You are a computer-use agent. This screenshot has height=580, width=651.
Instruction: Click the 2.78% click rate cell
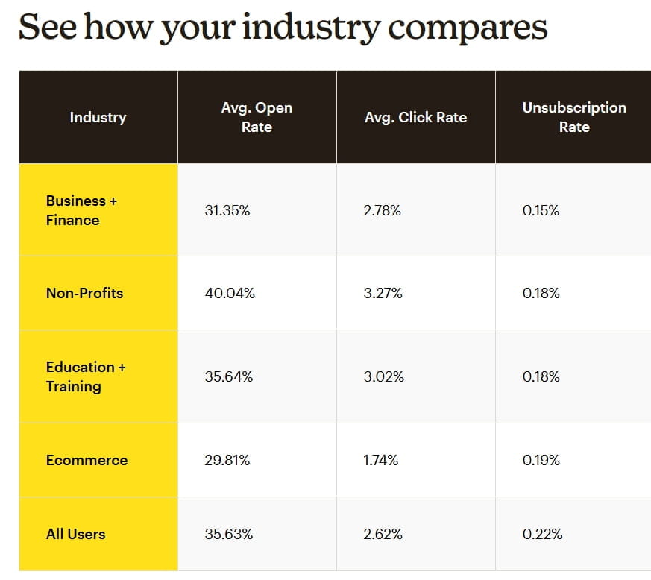[x=382, y=211]
